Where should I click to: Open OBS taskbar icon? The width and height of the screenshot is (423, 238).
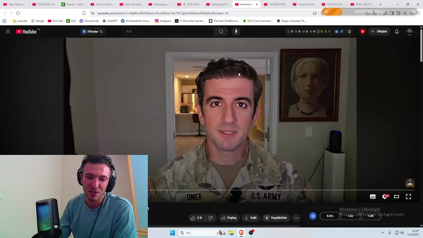point(251,233)
